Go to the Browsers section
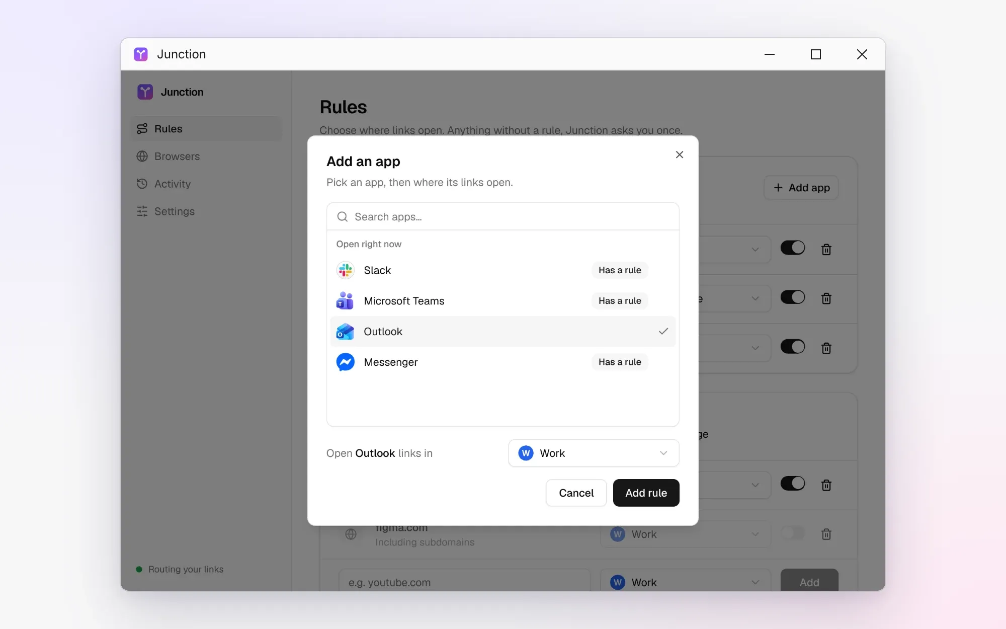Viewport: 1006px width, 629px height. (x=206, y=156)
